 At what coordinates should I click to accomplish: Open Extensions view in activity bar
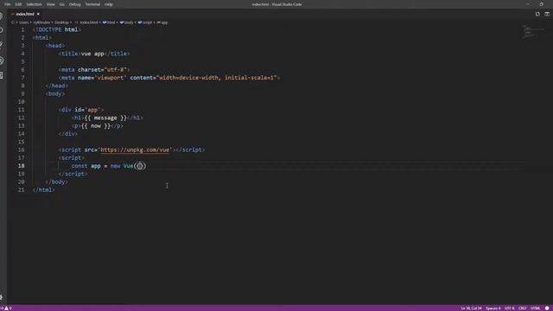click(x=2, y=75)
